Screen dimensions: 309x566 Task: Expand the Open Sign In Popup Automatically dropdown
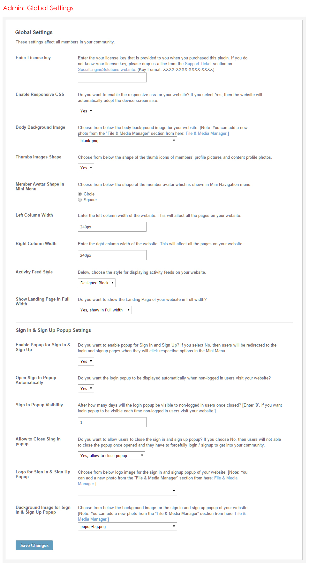(x=86, y=388)
